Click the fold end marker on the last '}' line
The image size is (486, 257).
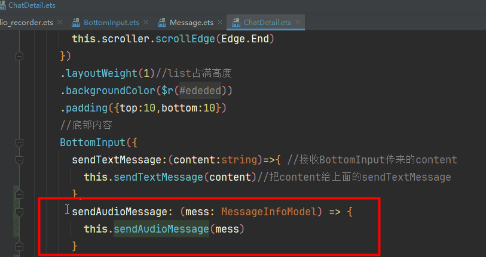[20, 246]
